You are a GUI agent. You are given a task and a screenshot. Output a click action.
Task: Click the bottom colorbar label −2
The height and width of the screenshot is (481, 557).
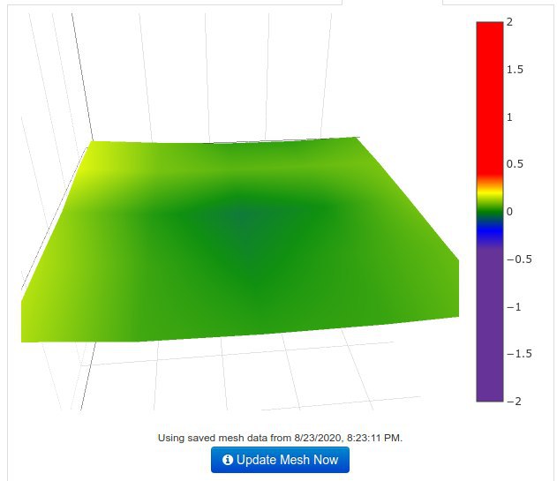pyautogui.click(x=514, y=402)
